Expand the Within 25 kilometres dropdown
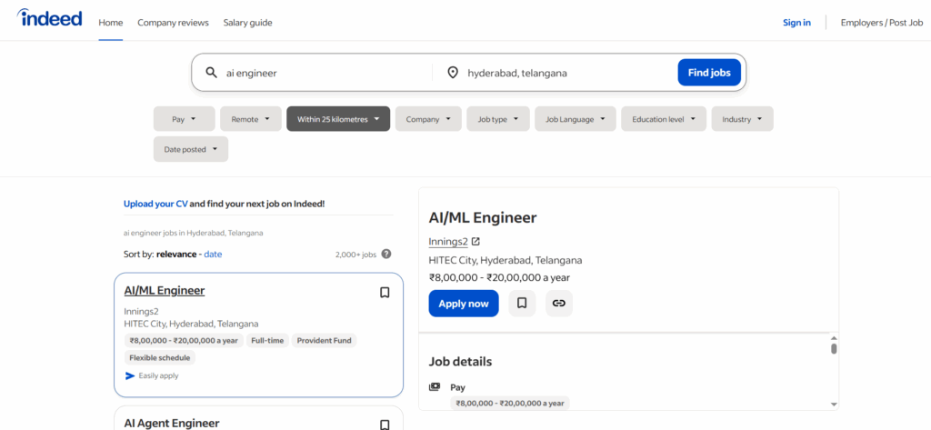The image size is (931, 430). [337, 119]
